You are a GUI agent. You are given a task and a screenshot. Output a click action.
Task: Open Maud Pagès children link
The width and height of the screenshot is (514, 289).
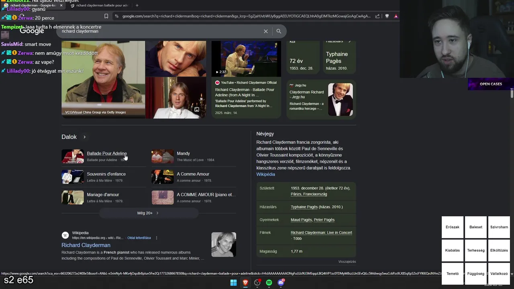301,220
